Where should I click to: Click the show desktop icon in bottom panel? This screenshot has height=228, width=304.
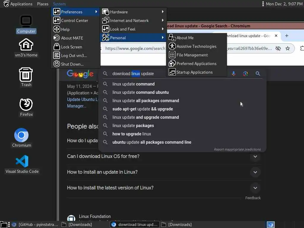point(4,224)
